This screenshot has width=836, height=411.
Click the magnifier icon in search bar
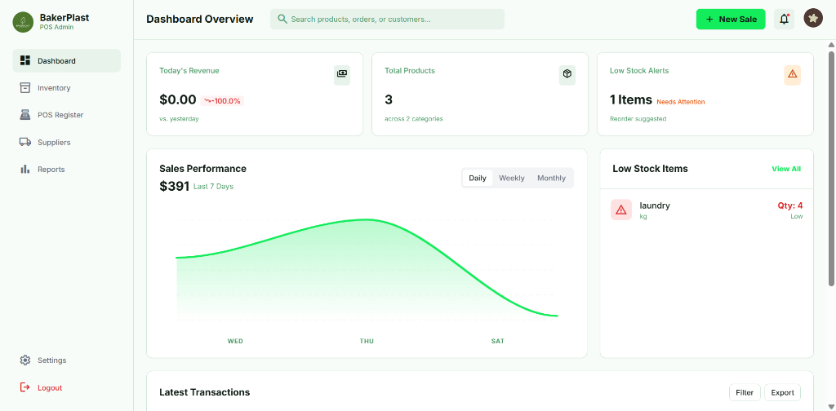pyautogui.click(x=282, y=19)
